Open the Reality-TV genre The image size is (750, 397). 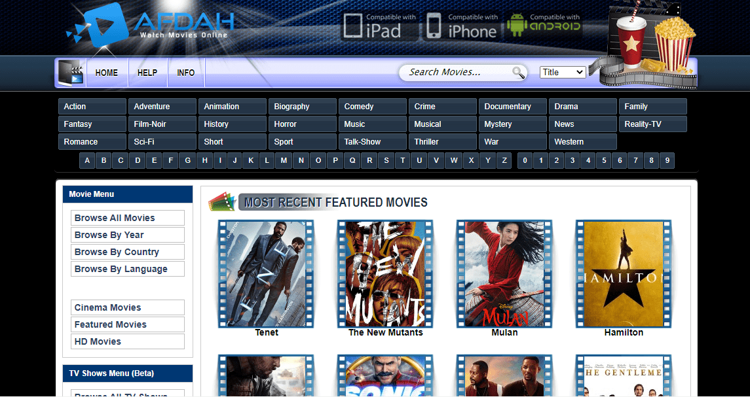(x=653, y=124)
